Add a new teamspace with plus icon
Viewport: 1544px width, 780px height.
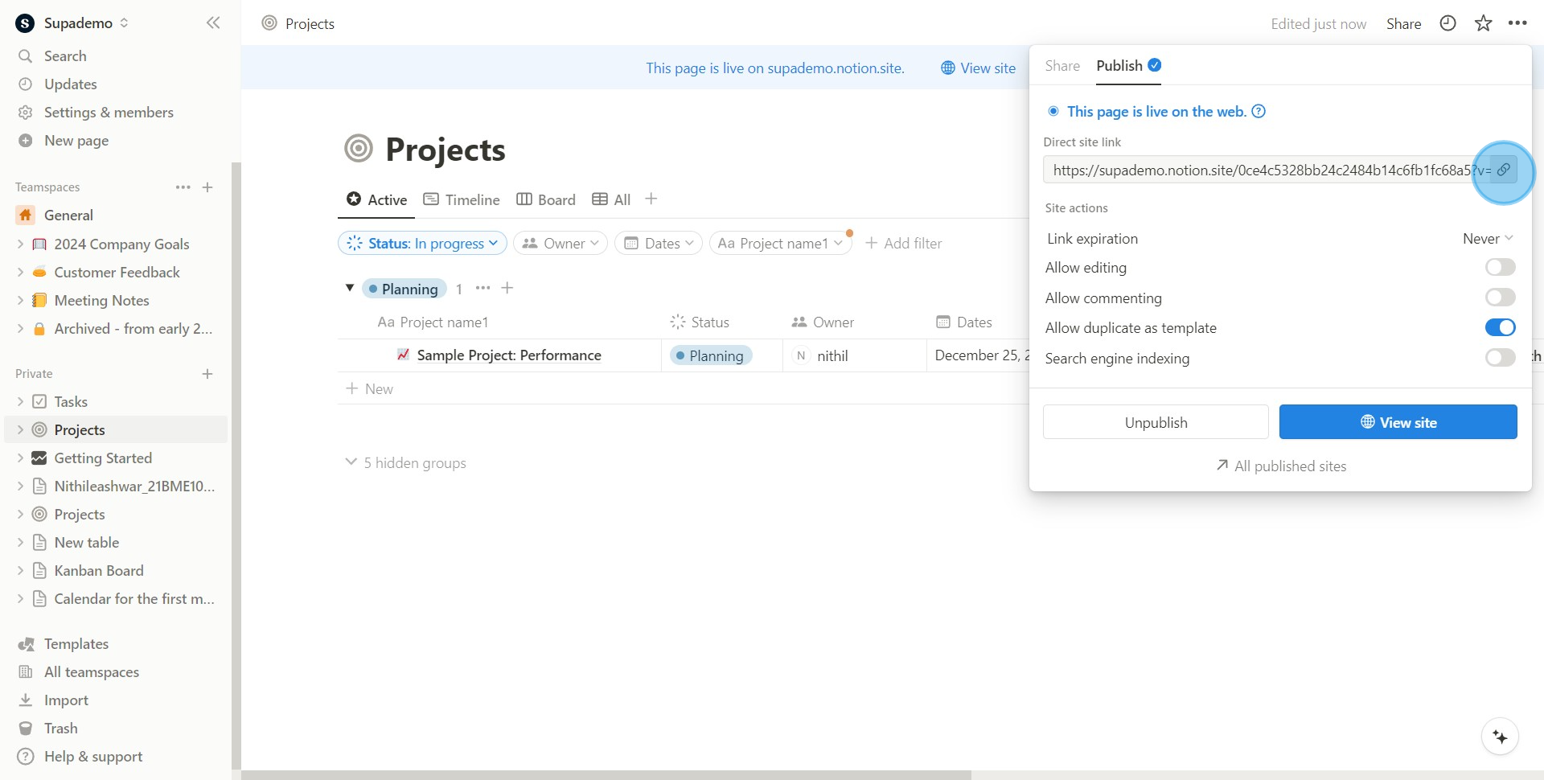(x=207, y=187)
